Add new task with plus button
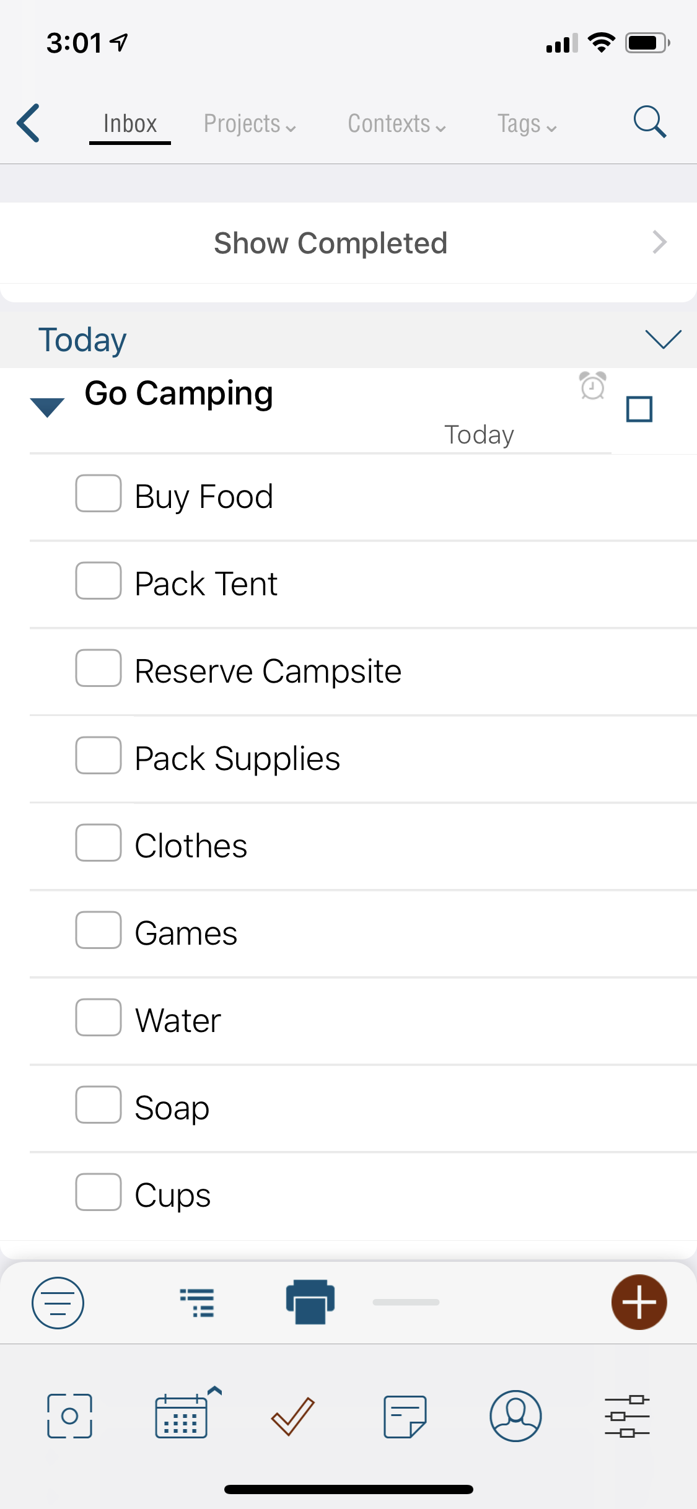 coord(639,1301)
